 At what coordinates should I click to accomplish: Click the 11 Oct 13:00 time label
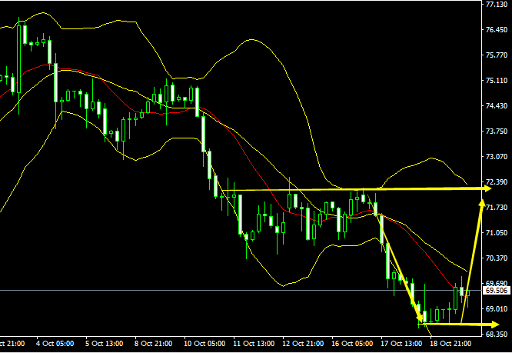click(254, 344)
